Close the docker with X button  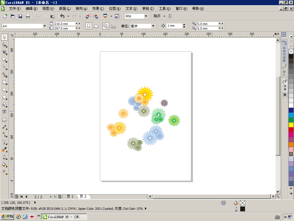(285, 94)
